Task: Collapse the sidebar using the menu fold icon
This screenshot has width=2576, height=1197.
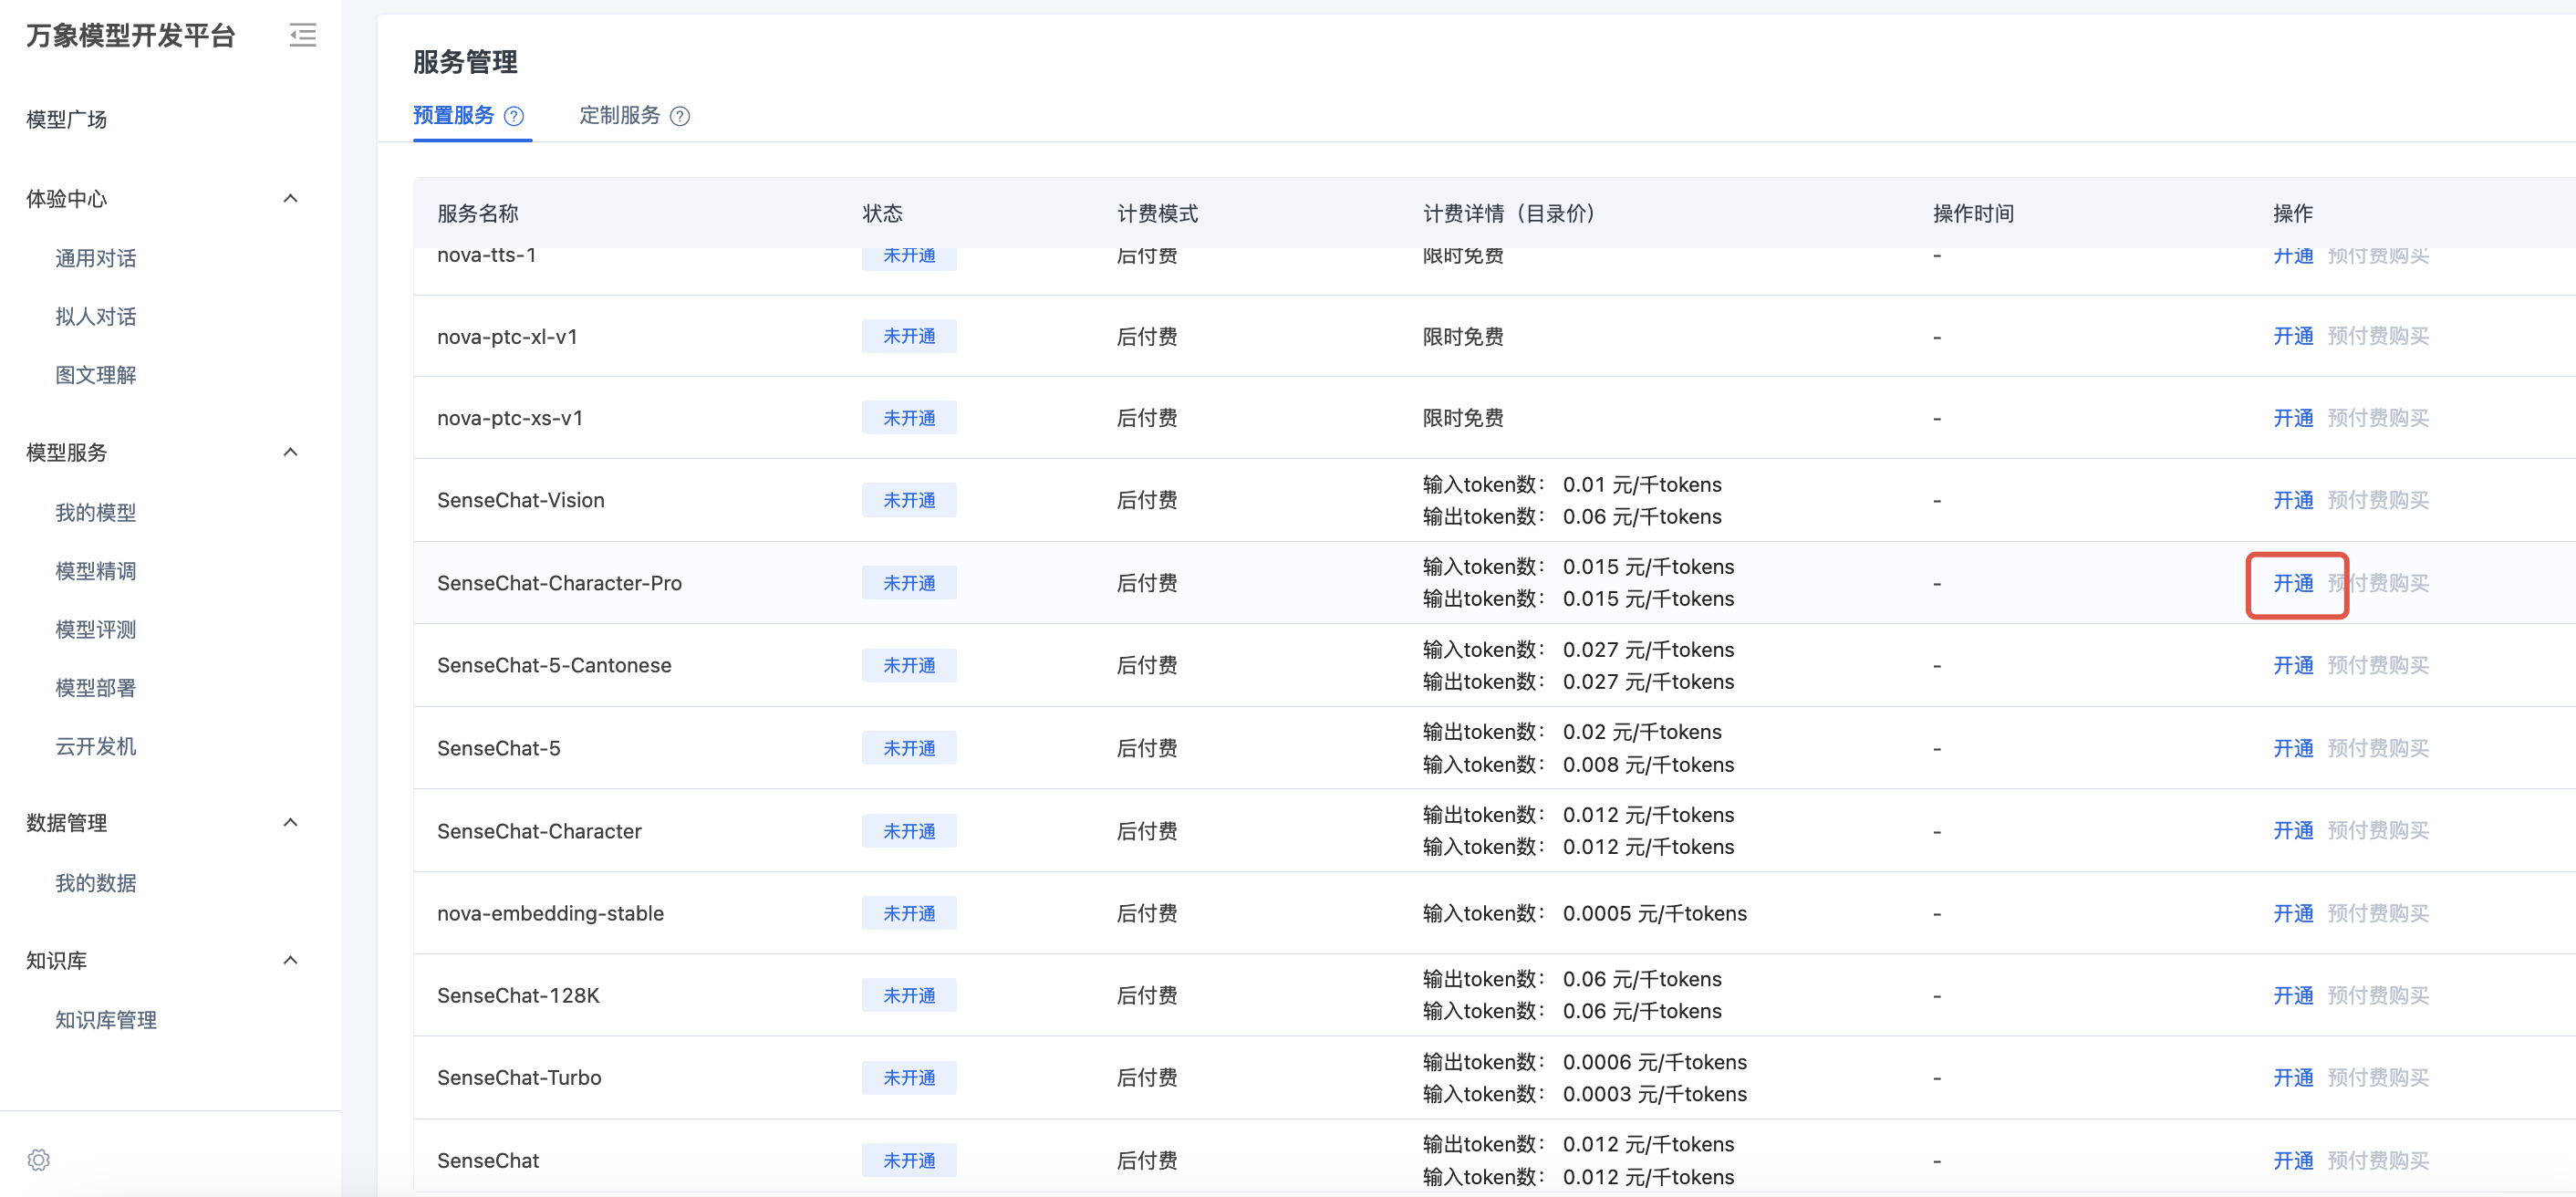Action: [x=303, y=36]
